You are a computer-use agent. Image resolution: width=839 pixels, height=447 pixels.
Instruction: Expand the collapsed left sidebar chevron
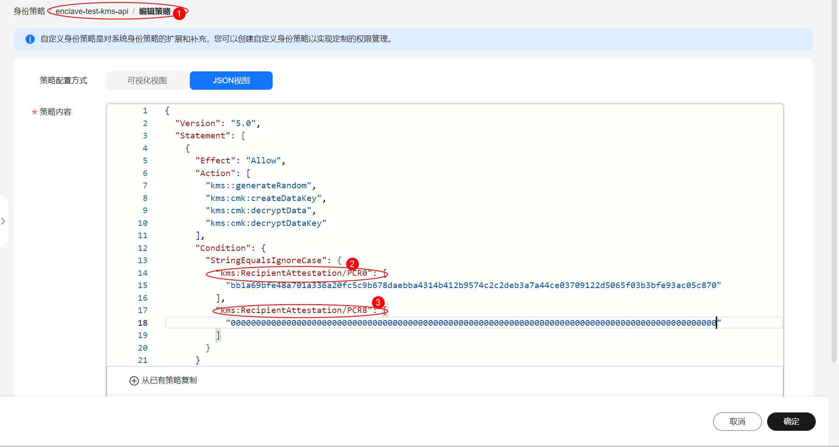tap(3, 222)
